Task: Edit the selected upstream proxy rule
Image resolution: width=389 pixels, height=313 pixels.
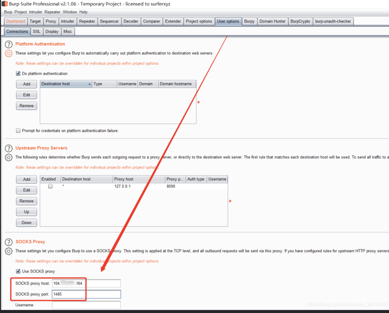Action: [27, 190]
